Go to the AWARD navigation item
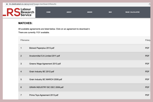153x102 pixels. (90, 12)
